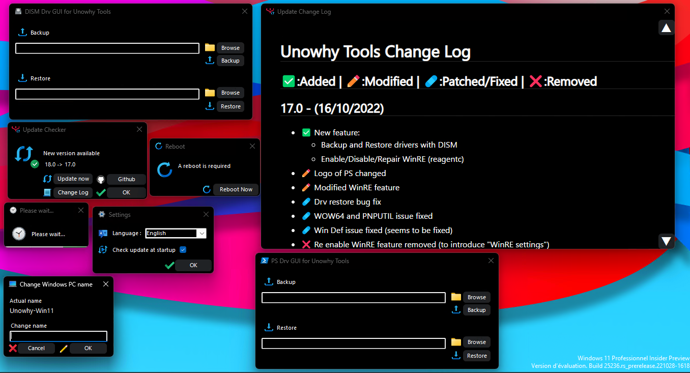Click download icon next to PS Drv Restore button

pyautogui.click(x=456, y=355)
